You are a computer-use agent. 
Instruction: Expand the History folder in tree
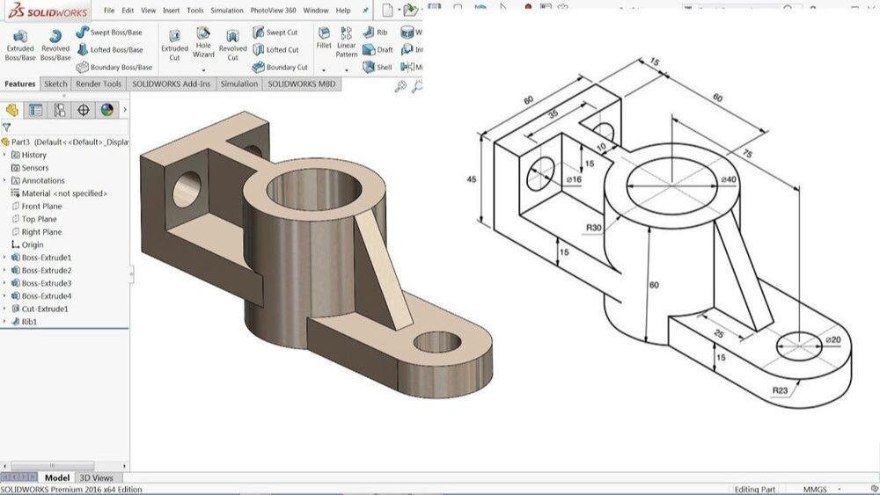(x=4, y=155)
